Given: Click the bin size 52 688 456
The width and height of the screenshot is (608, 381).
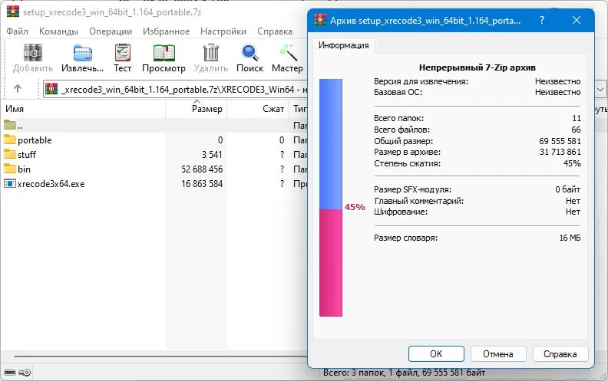Looking at the screenshot, I should [x=202, y=169].
